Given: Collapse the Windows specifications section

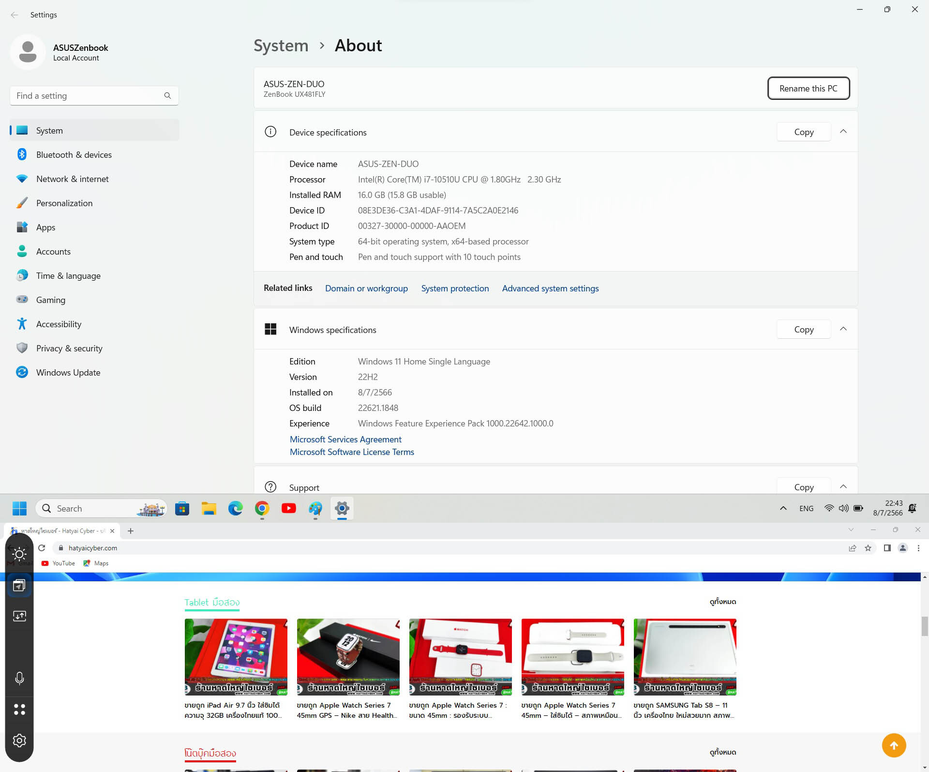Looking at the screenshot, I should [843, 329].
